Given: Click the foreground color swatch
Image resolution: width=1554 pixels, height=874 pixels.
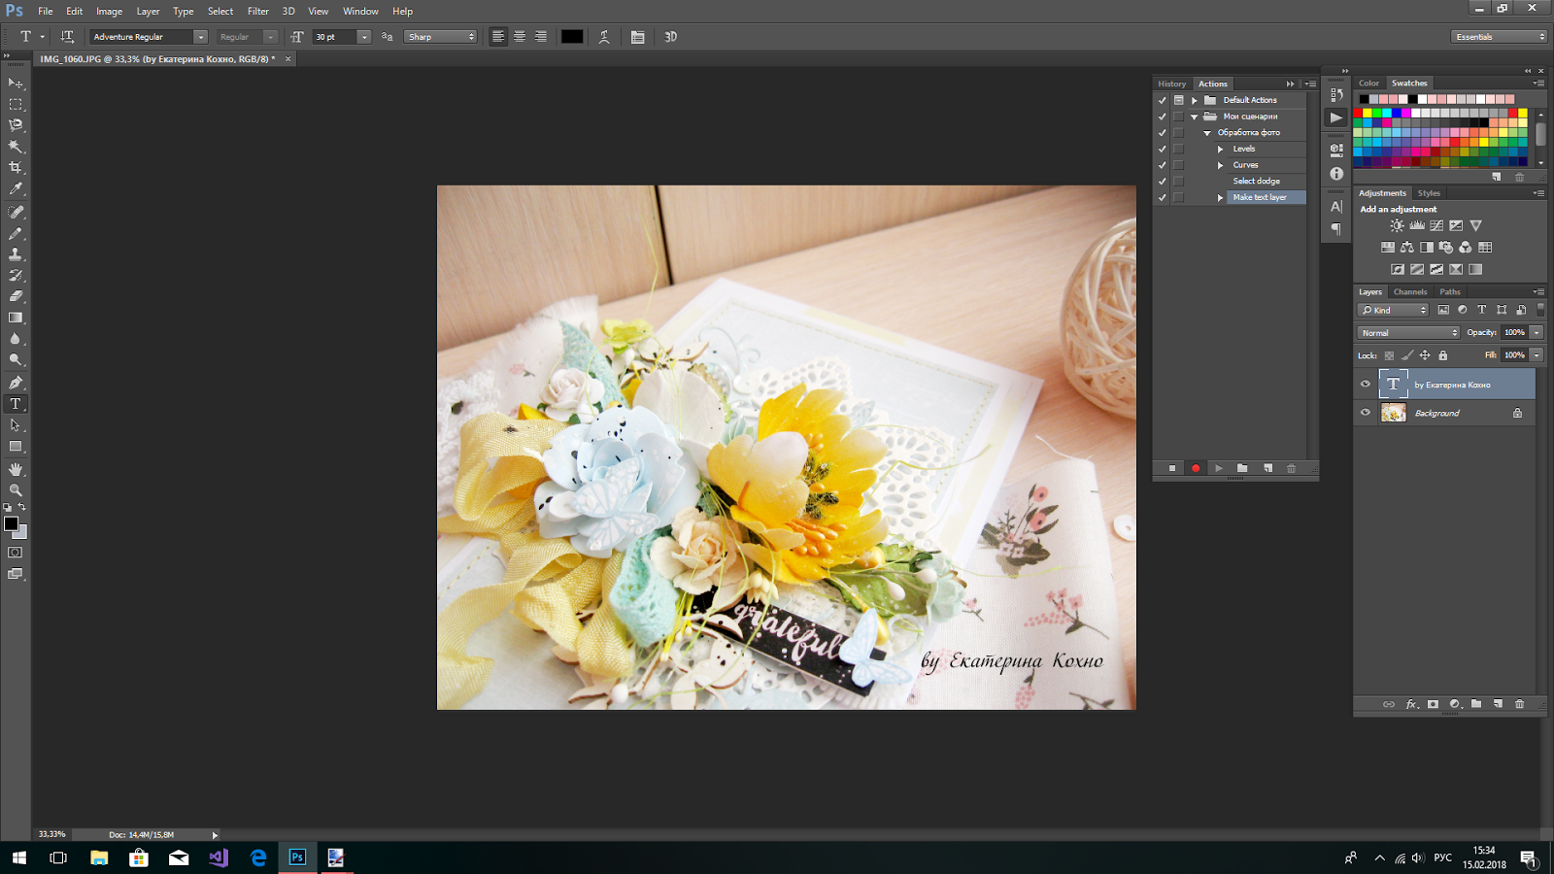Looking at the screenshot, I should tap(12, 523).
